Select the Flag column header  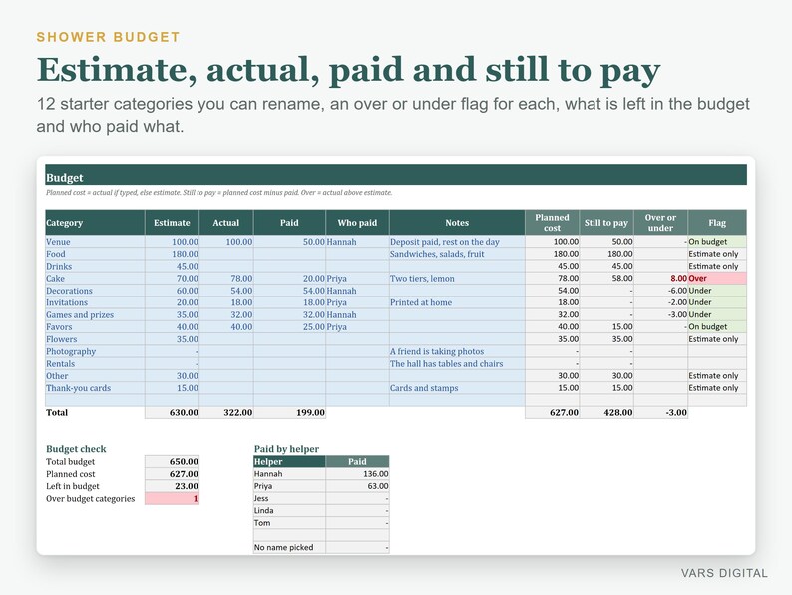(x=717, y=223)
